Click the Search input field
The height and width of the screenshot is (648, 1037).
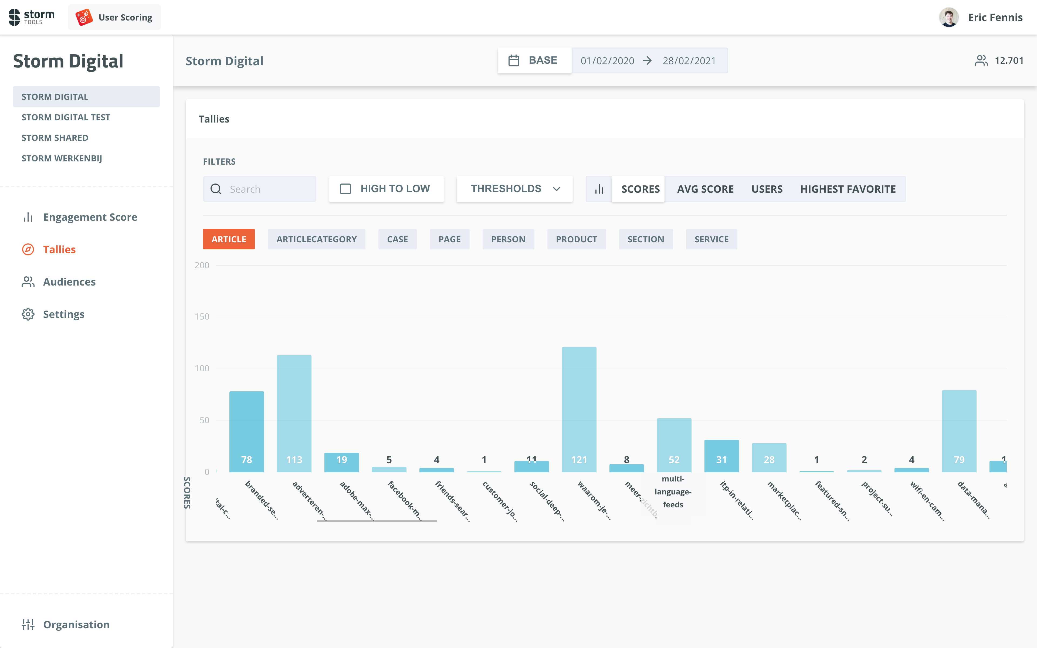click(259, 189)
